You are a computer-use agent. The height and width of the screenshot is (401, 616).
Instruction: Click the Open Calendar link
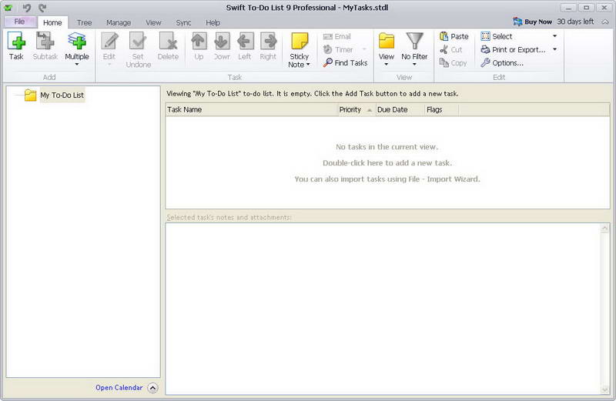119,388
